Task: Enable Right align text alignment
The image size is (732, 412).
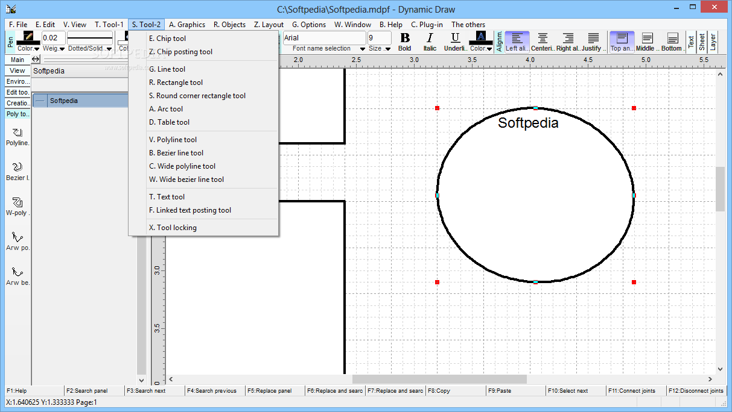Action: click(x=568, y=41)
